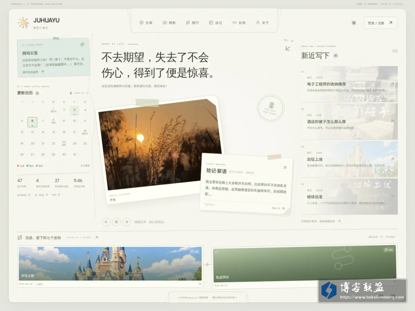Click the arrow between the two journey cards
Screen dimensions: 415x311
(x=207, y=265)
